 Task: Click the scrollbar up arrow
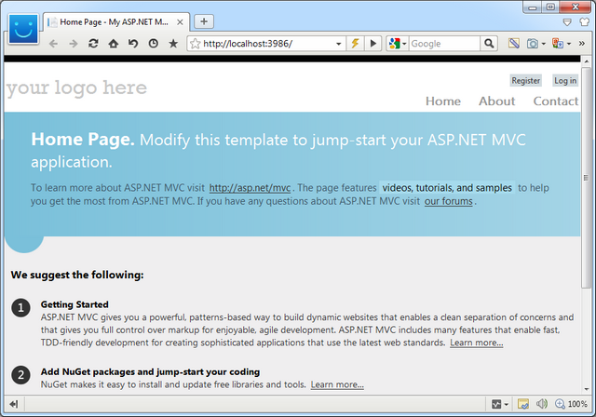587,61
